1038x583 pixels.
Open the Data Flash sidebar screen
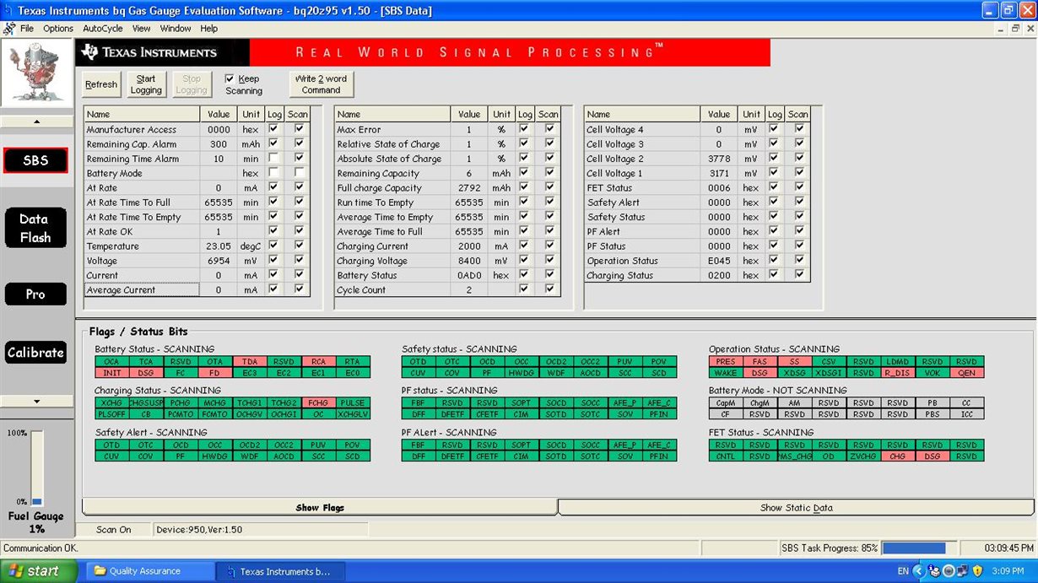point(35,228)
